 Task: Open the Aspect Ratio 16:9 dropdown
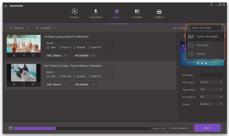click(x=211, y=89)
